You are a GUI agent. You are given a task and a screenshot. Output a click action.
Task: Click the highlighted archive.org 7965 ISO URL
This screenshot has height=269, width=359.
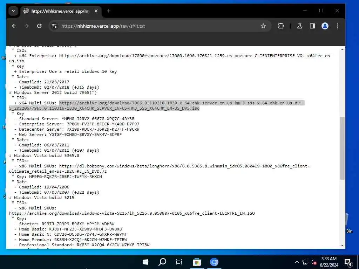tap(157, 105)
